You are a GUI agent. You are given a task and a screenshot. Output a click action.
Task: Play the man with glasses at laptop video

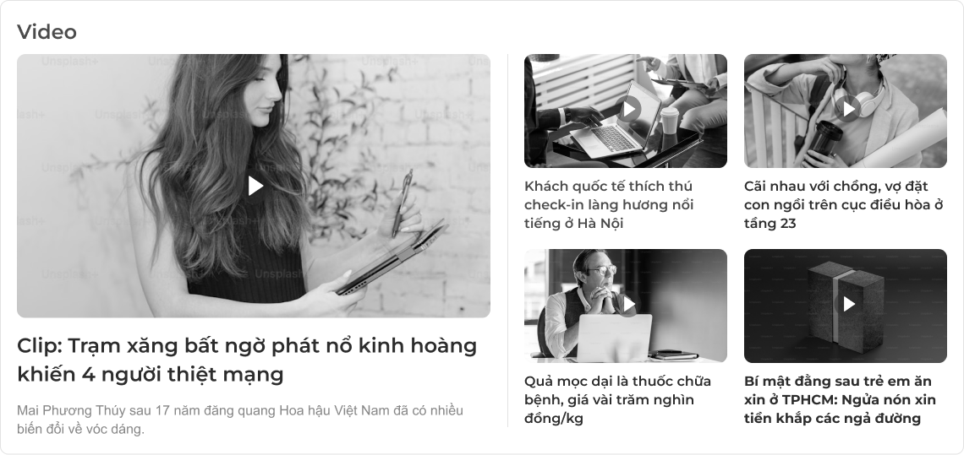(628, 304)
